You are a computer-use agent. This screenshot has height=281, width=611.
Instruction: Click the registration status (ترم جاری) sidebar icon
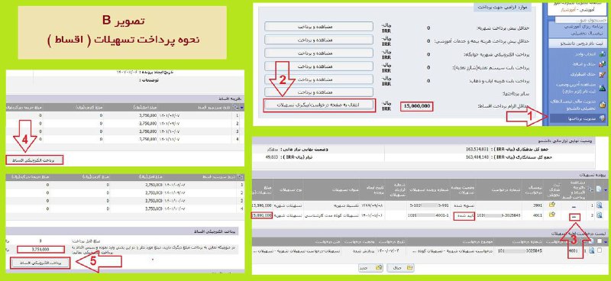point(603,87)
